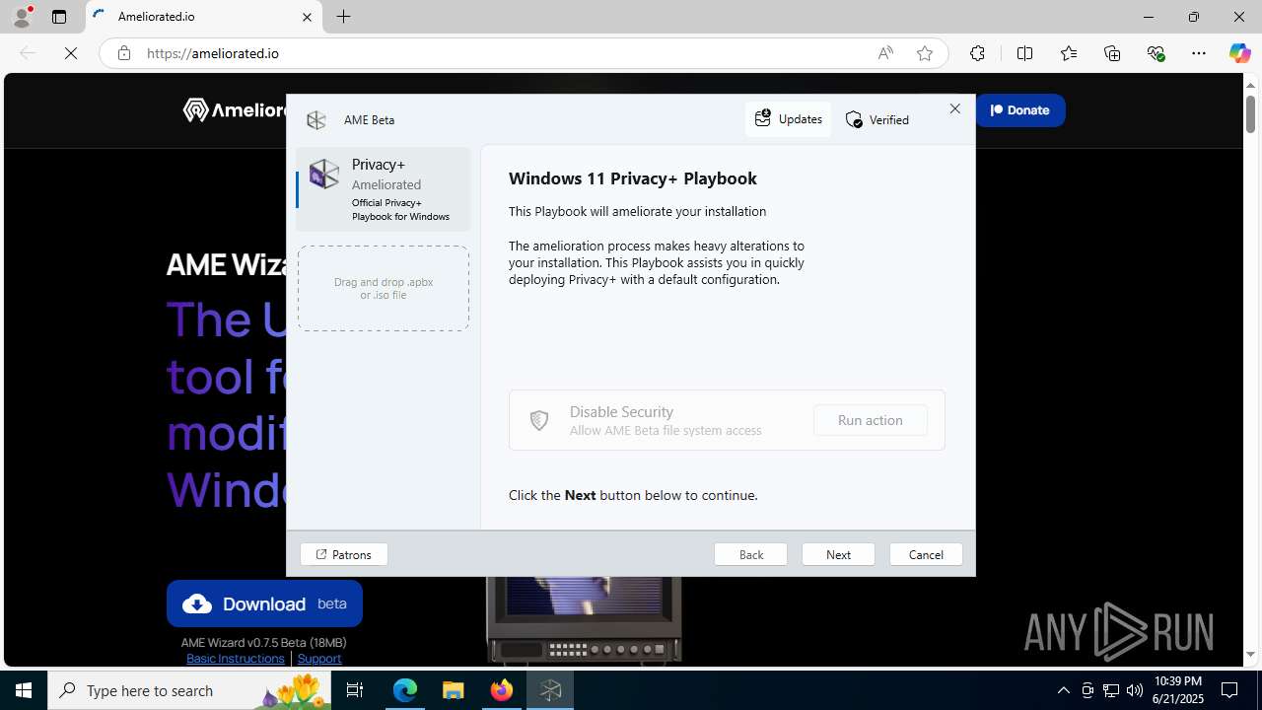1262x710 pixels.
Task: Add this page to favorites star
Action: tap(925, 53)
